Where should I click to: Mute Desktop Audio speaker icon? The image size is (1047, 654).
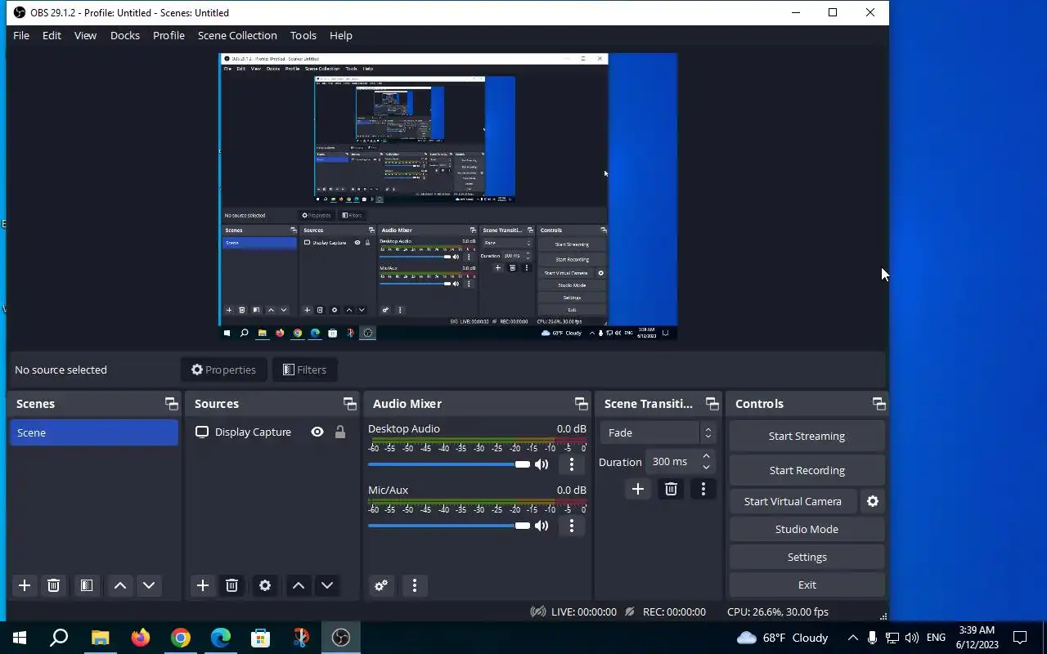pos(541,464)
